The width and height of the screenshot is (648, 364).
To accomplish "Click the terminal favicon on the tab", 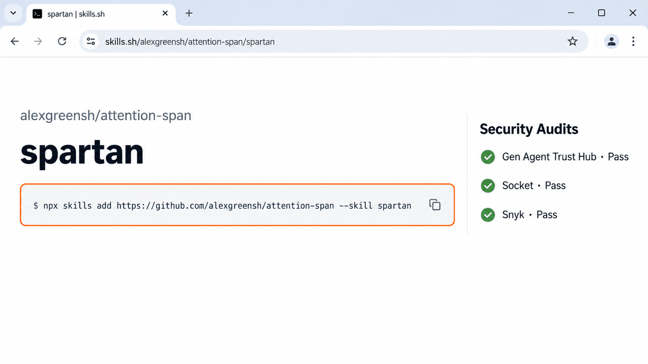I will 37,14.
